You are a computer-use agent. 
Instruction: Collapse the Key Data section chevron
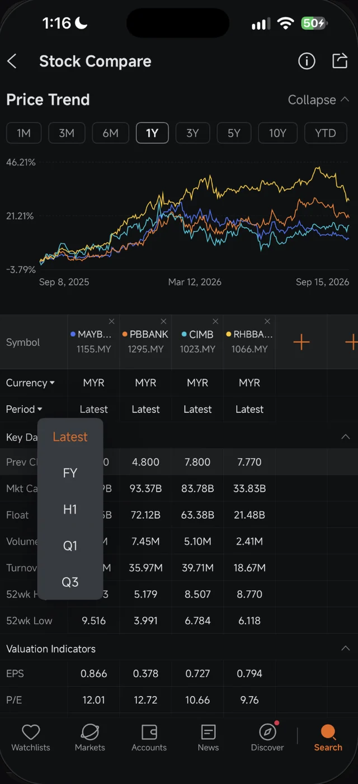click(x=346, y=436)
